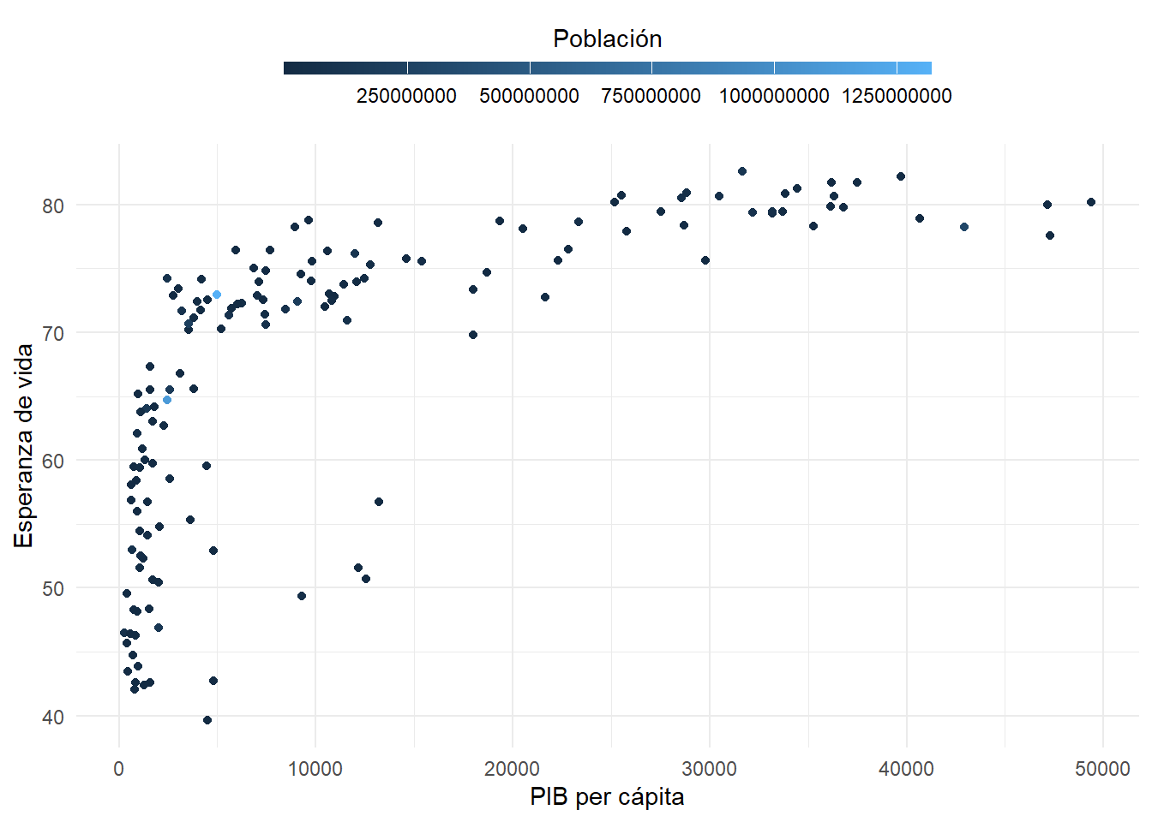Click the 80 tick label on y-axis
Viewport: 1152px width, 822px height.
coord(53,205)
